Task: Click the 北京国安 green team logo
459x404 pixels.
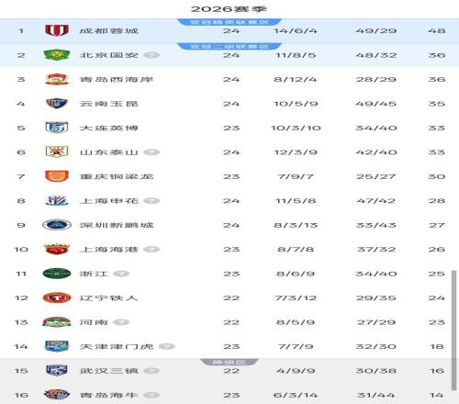Action: pos(57,55)
